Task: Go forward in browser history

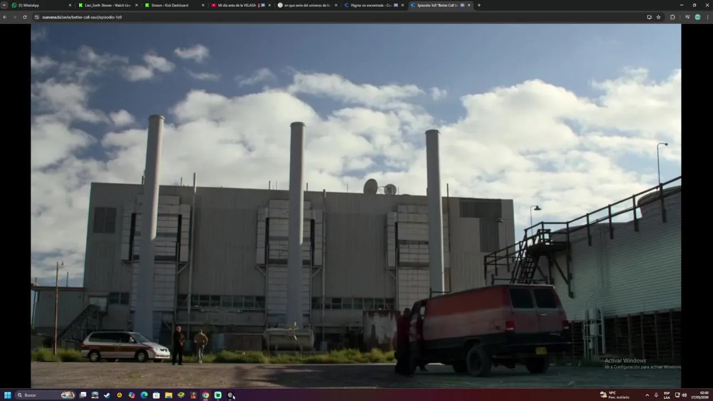Action: pos(14,17)
